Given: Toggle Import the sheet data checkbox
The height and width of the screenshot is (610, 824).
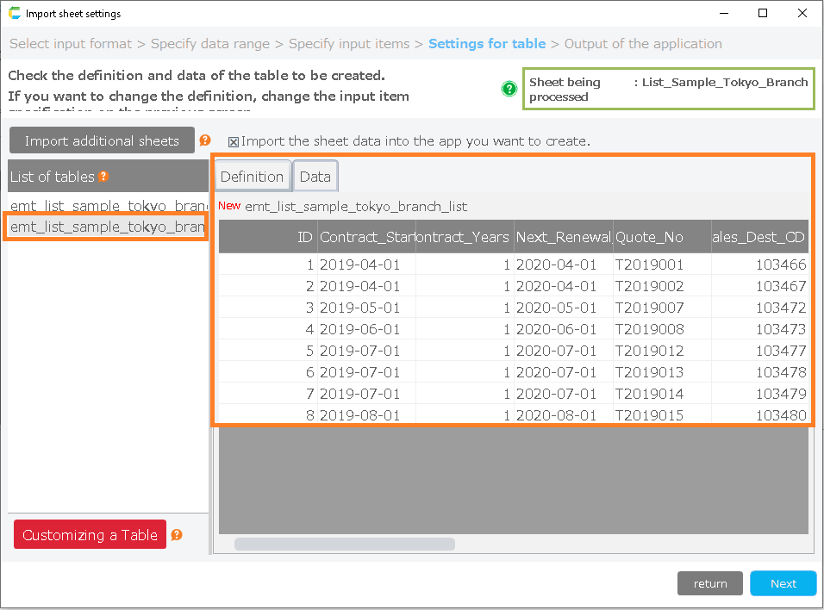Looking at the screenshot, I should pos(234,141).
